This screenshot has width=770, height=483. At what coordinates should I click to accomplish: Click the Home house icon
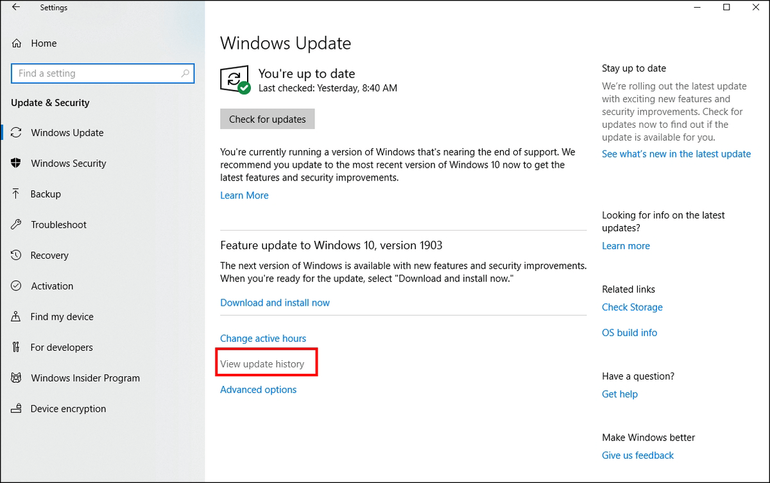(x=17, y=43)
